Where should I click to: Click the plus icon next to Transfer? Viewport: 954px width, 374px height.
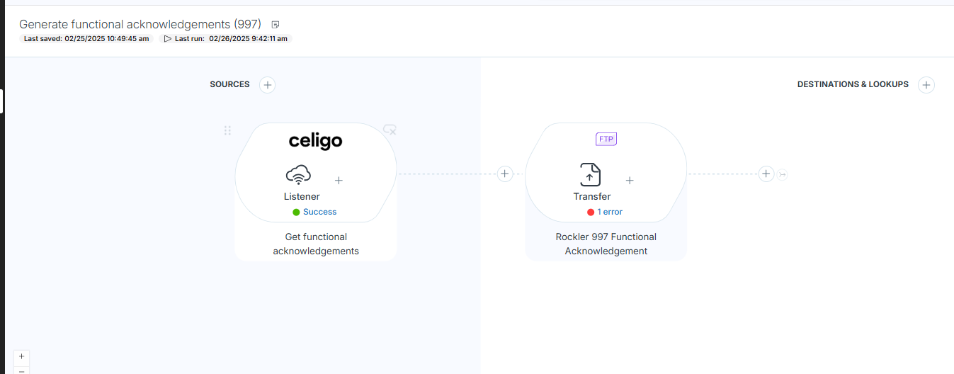click(x=630, y=181)
